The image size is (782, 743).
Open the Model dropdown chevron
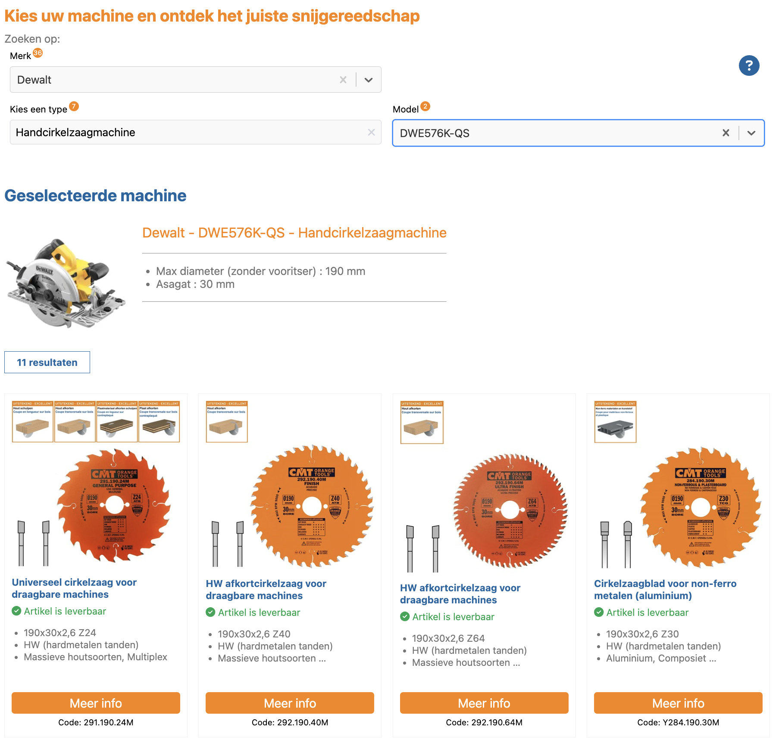click(x=751, y=133)
